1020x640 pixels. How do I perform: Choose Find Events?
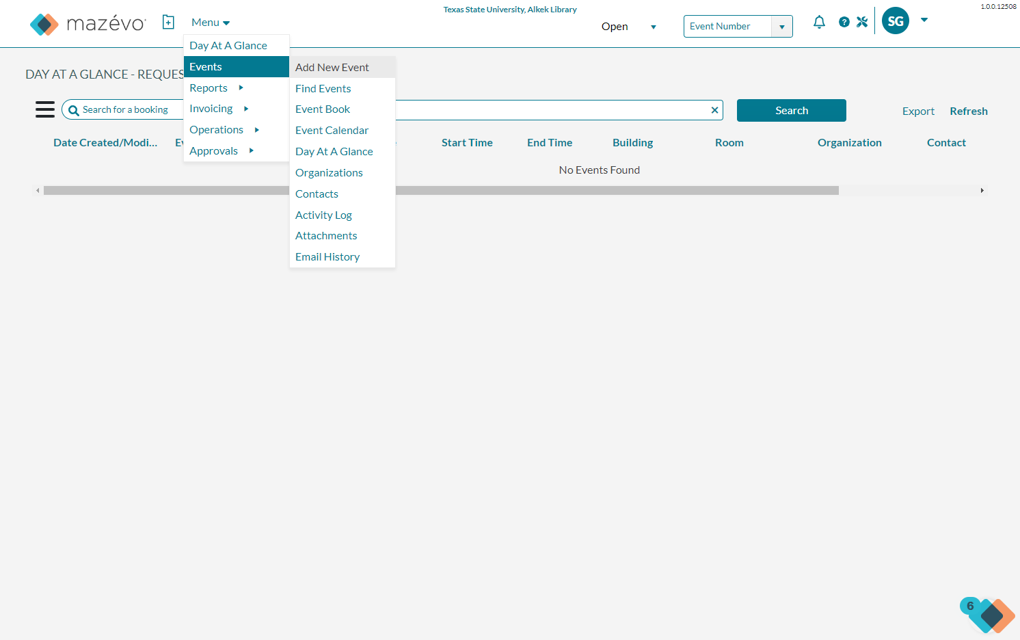pos(343,88)
